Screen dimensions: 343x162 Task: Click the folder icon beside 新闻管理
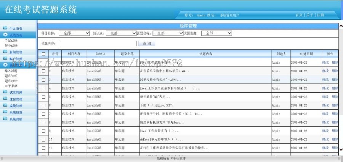[5, 52]
